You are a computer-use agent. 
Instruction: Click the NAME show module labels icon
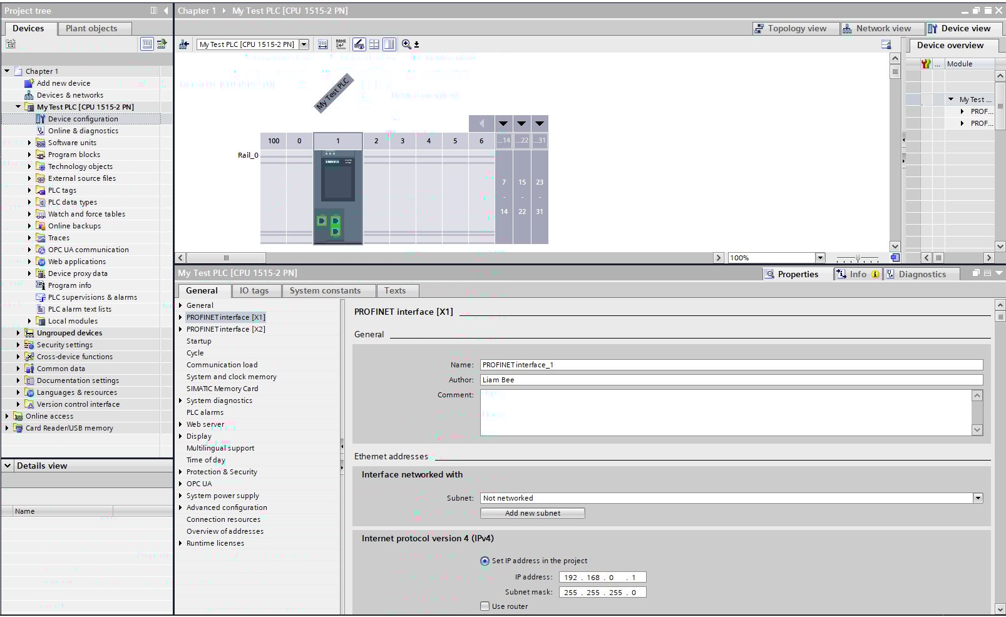coord(341,44)
